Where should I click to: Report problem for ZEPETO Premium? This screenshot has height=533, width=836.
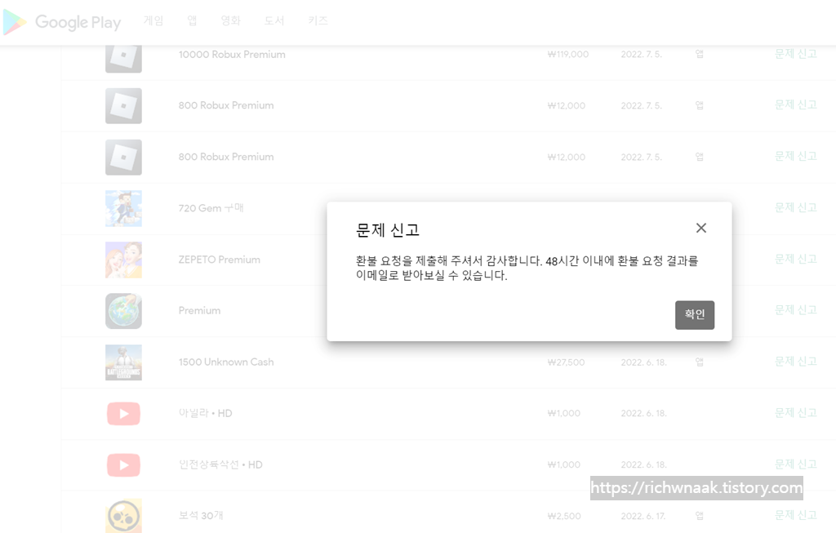[795, 259]
